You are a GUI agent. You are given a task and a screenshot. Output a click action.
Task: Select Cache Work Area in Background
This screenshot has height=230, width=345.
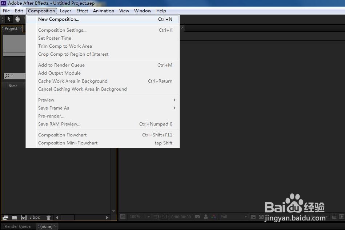pyautogui.click(x=103, y=81)
